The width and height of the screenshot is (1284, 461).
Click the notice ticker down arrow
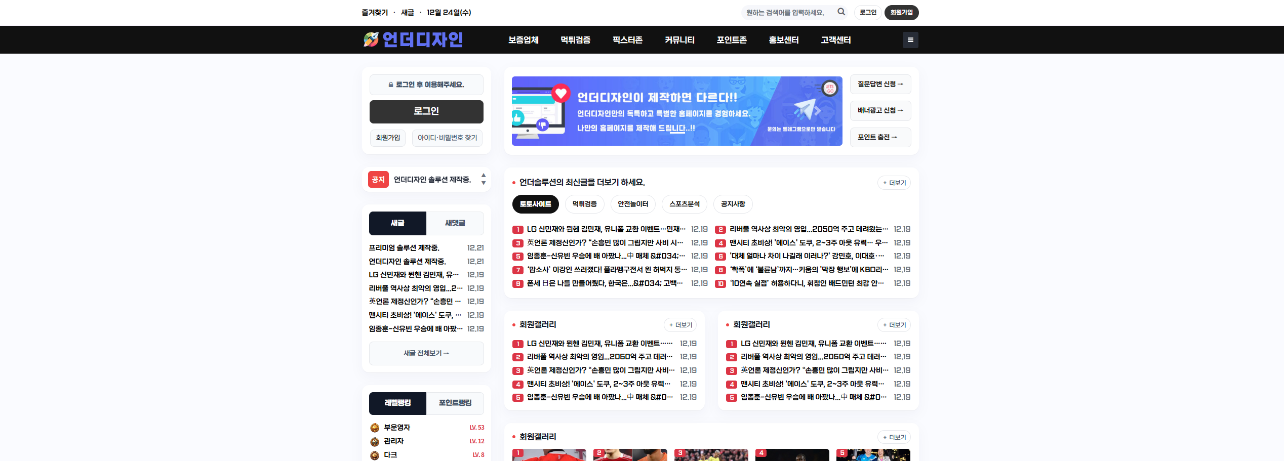(x=484, y=183)
